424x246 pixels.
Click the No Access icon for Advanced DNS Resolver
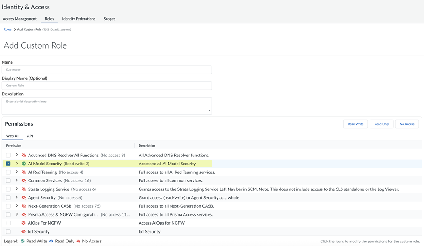24,156
